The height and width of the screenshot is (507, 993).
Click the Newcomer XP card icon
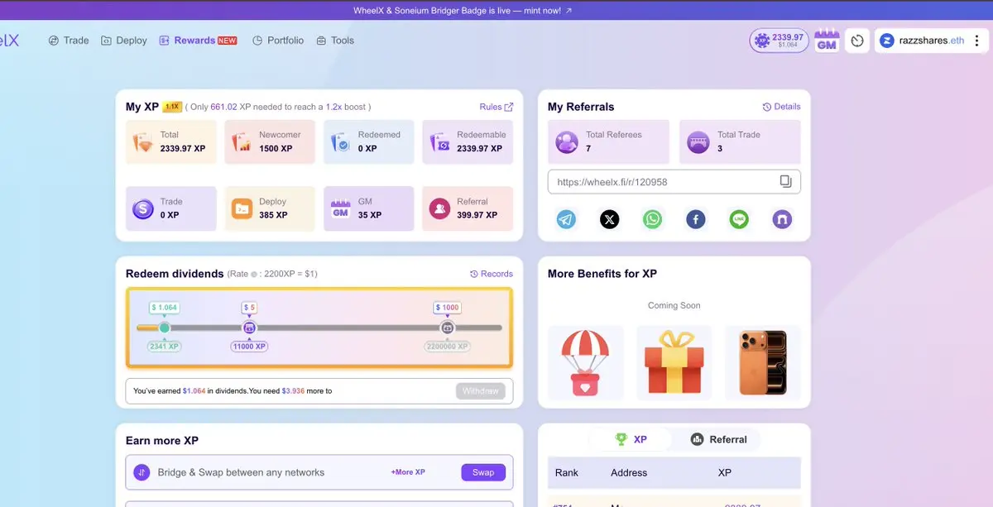click(242, 141)
